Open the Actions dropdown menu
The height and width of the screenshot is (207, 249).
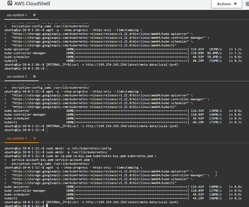(x=227, y=4)
